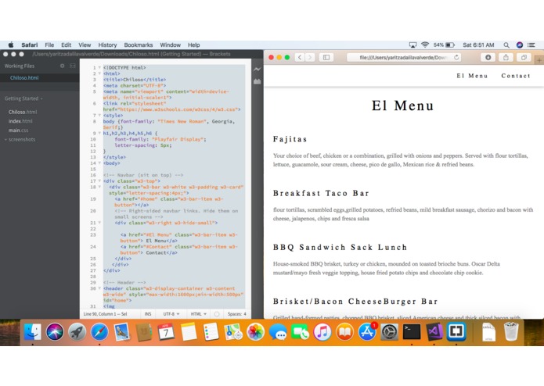The width and height of the screenshot is (544, 386).
Task: Click the Line 90, Column 1 cursor position indicator
Action: coord(105,314)
